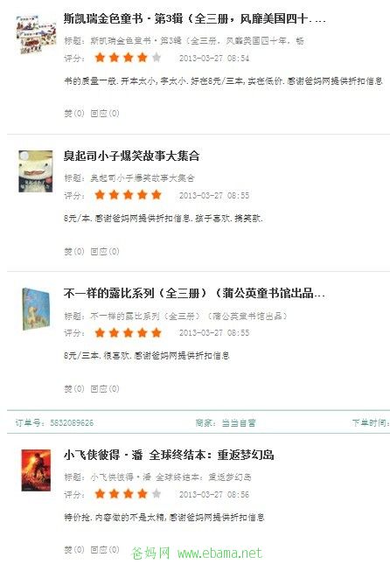Click the title 小飞侠彼得·潘 全球终结本
390x564 pixels.
[x=169, y=455]
